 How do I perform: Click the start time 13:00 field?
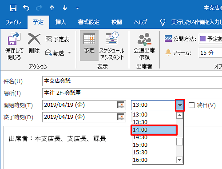(153, 105)
